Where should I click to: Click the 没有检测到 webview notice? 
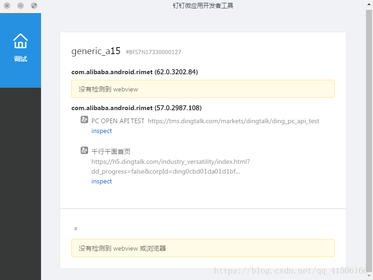203,89
